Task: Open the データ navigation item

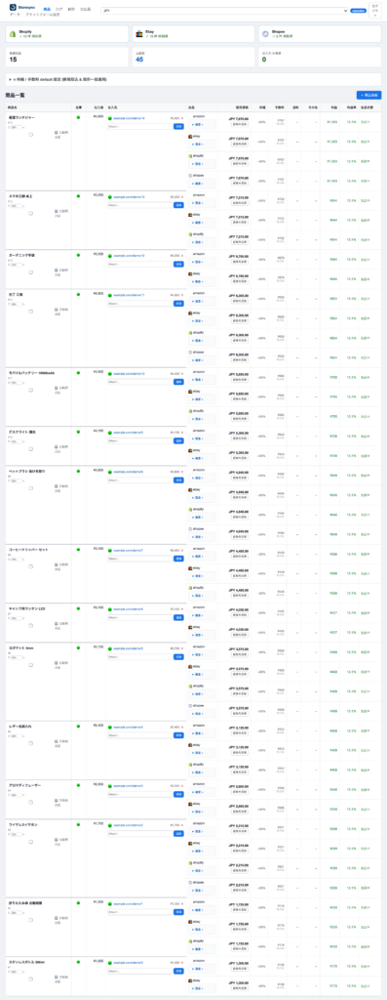Action: (x=15, y=14)
